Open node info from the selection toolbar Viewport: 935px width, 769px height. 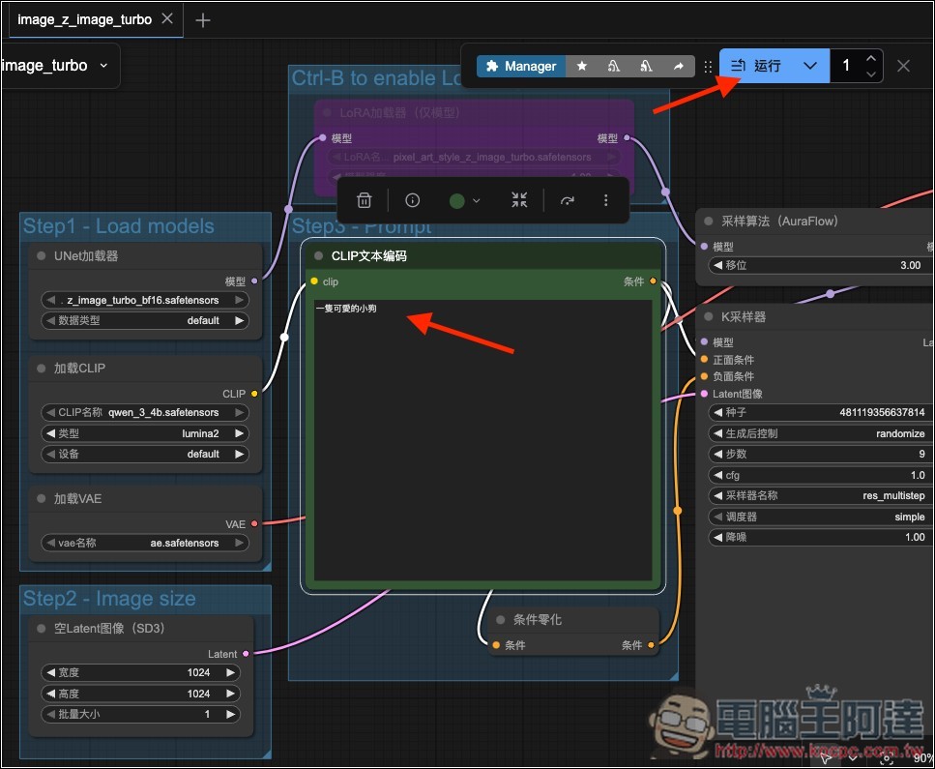[413, 200]
